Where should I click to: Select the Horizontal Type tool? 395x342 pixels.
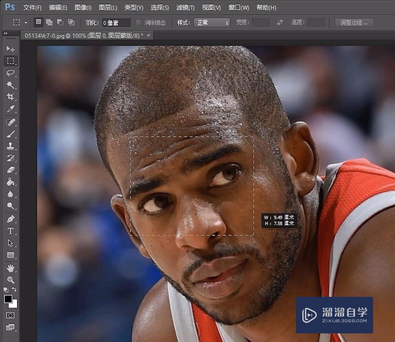(x=10, y=231)
